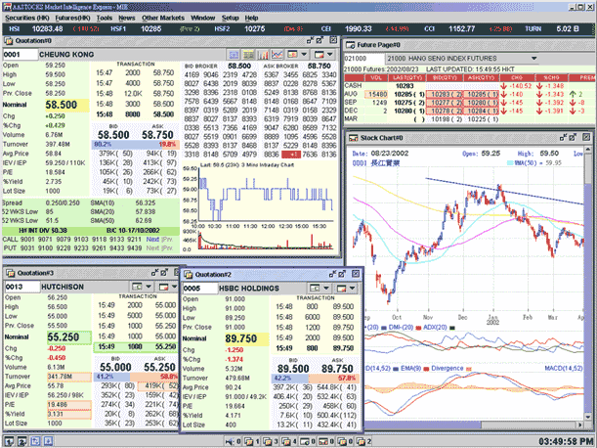Open the Help menu
Screen dimensions: 597x448
pyautogui.click(x=251, y=18)
